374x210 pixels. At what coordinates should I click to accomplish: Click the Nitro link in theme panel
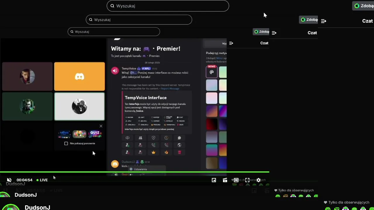coord(219,58)
